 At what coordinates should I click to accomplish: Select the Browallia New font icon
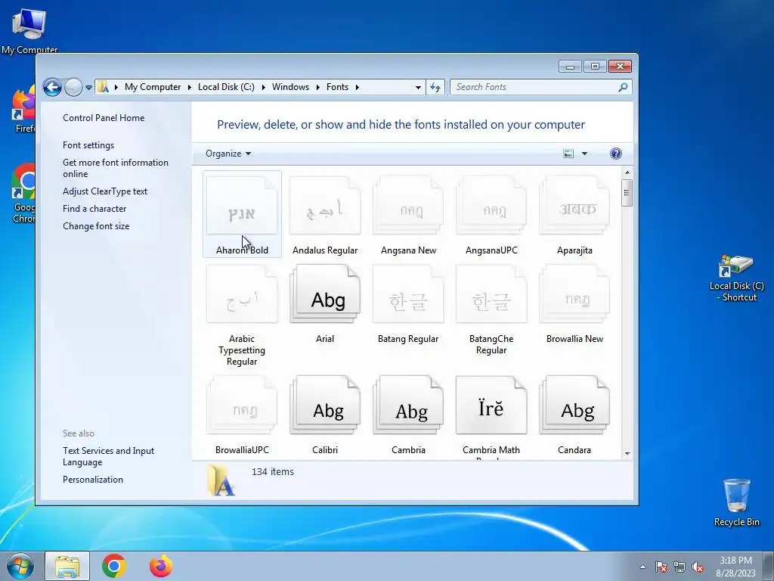[574, 294]
